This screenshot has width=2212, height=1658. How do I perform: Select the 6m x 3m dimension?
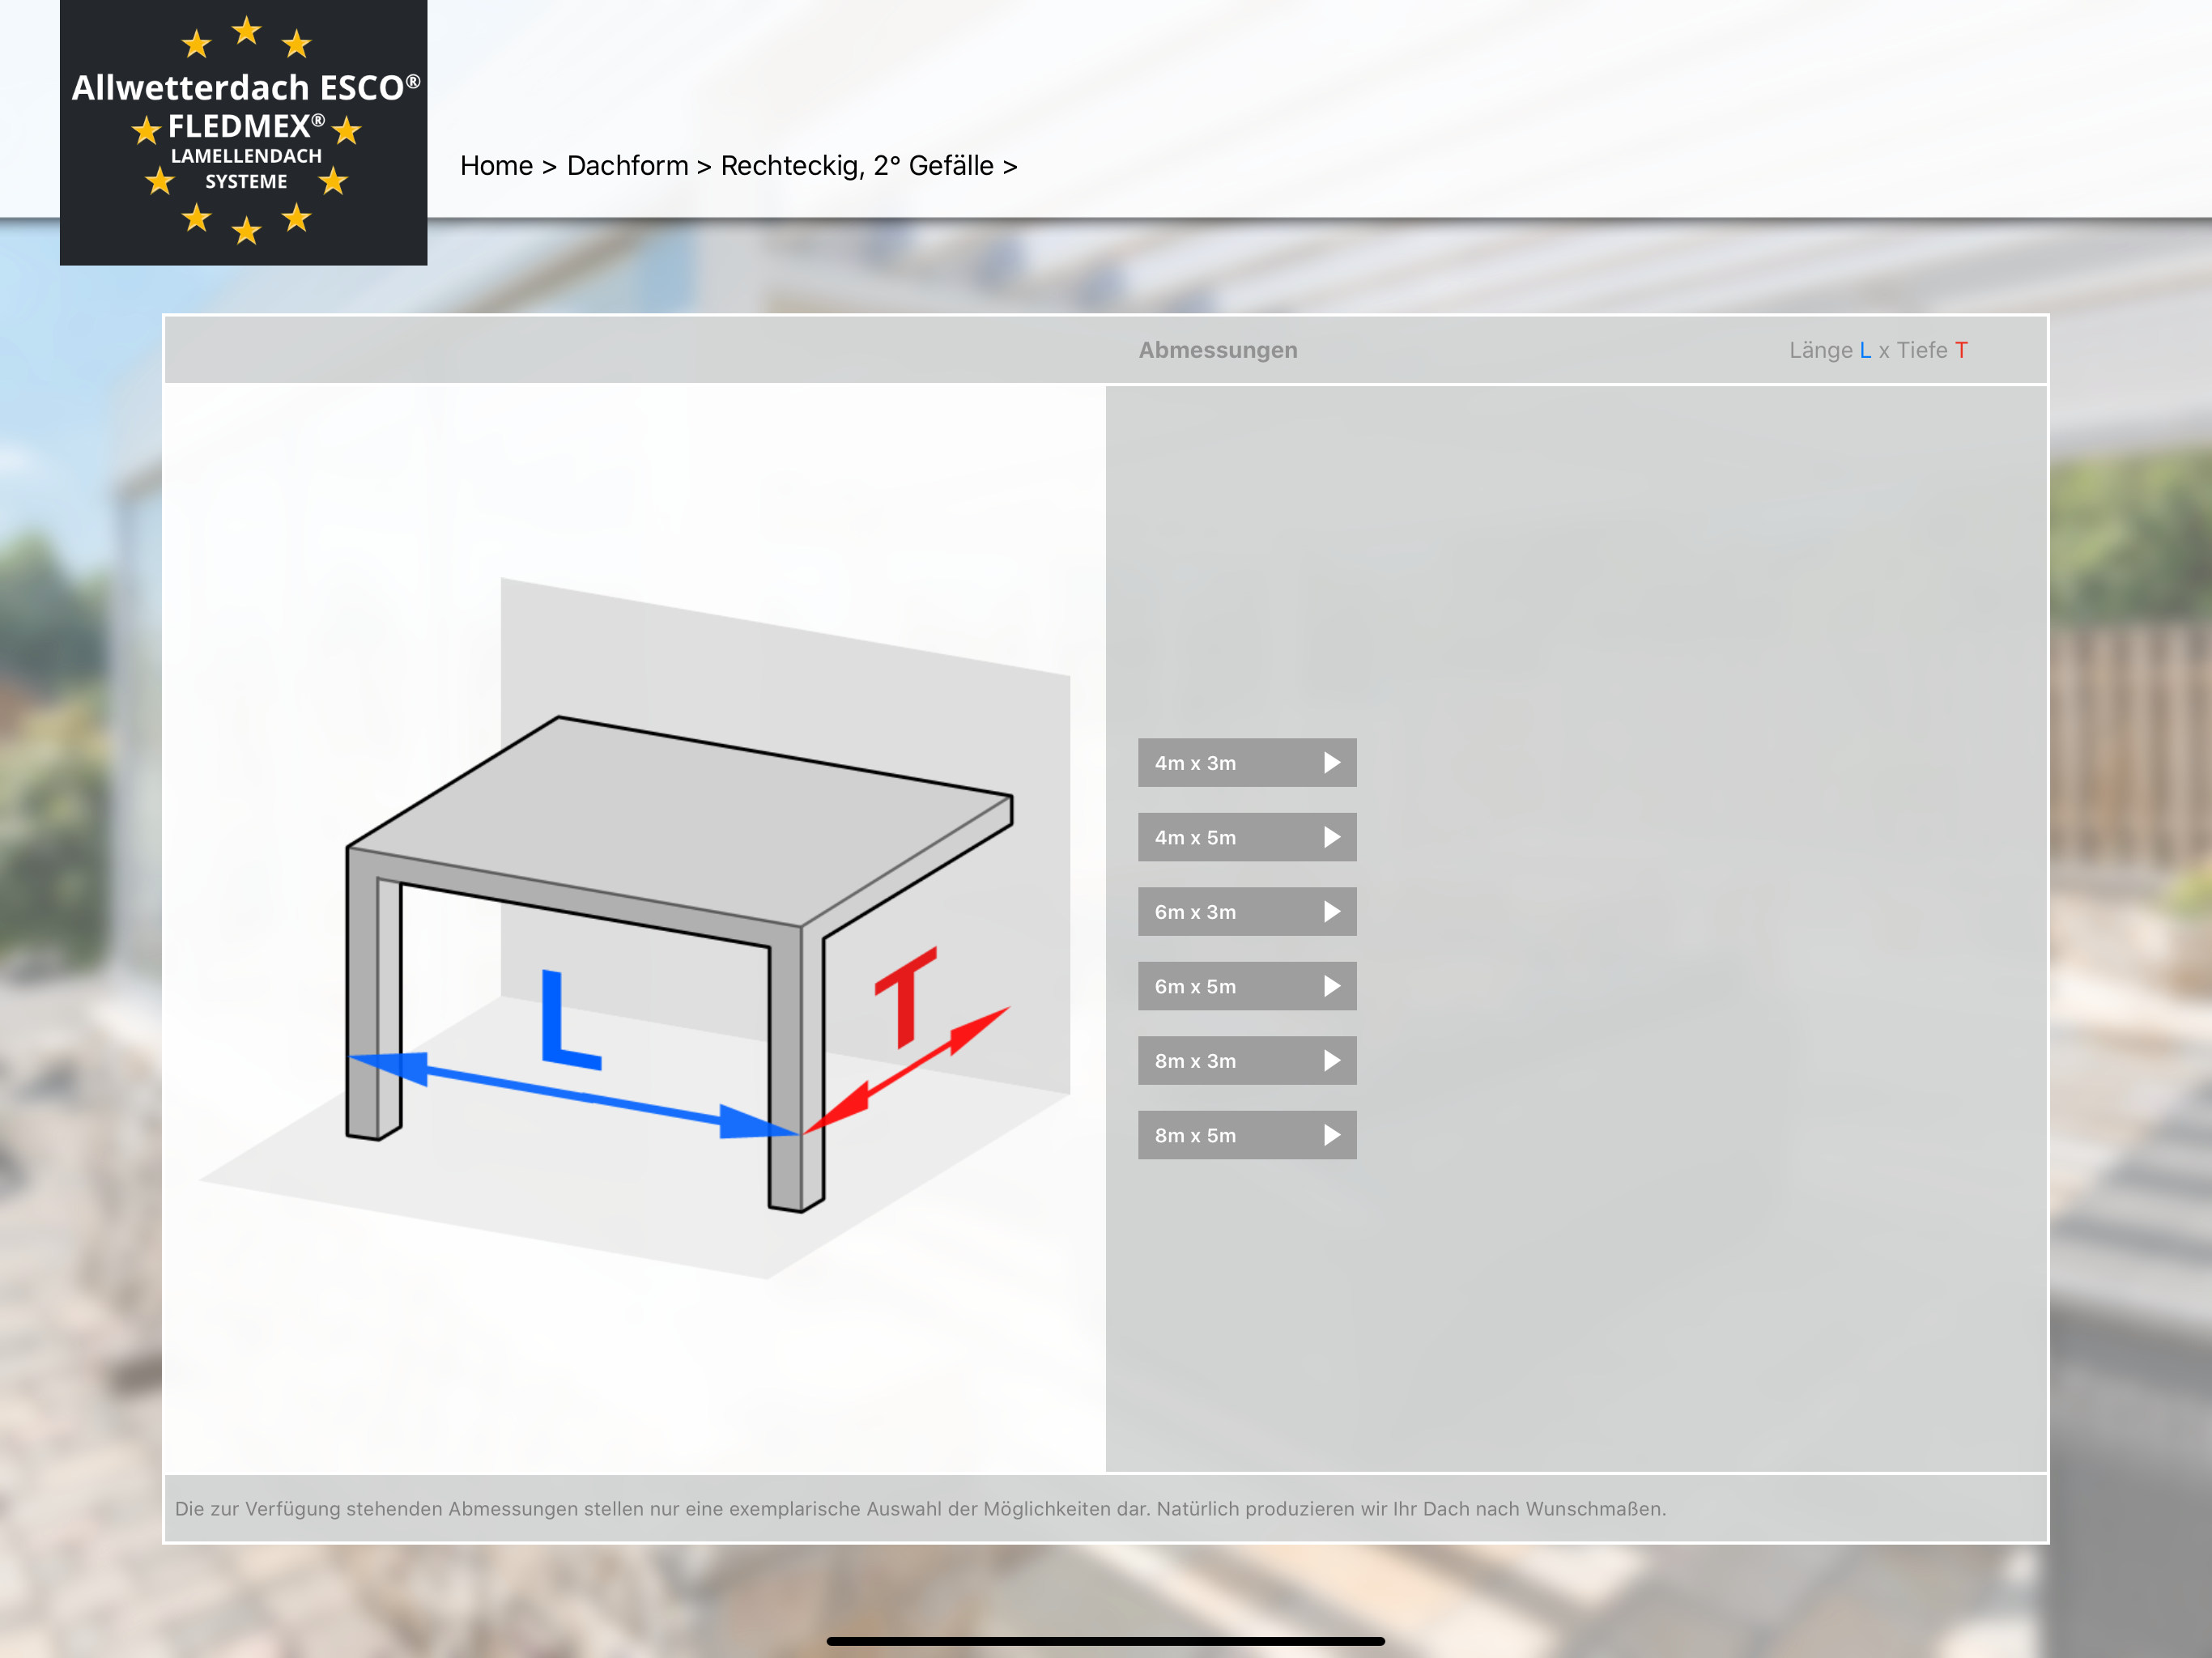[1247, 912]
